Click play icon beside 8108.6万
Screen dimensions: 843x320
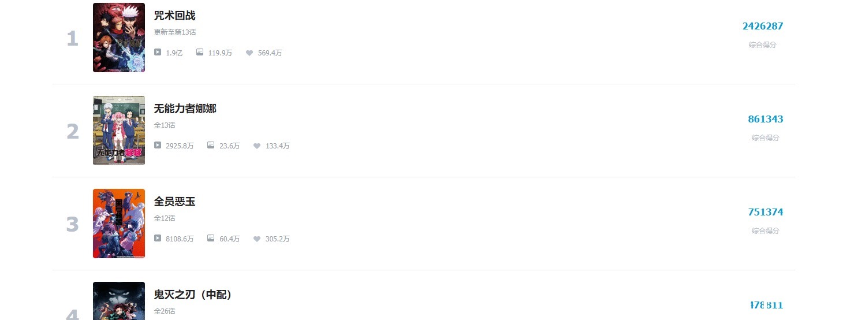(x=158, y=238)
